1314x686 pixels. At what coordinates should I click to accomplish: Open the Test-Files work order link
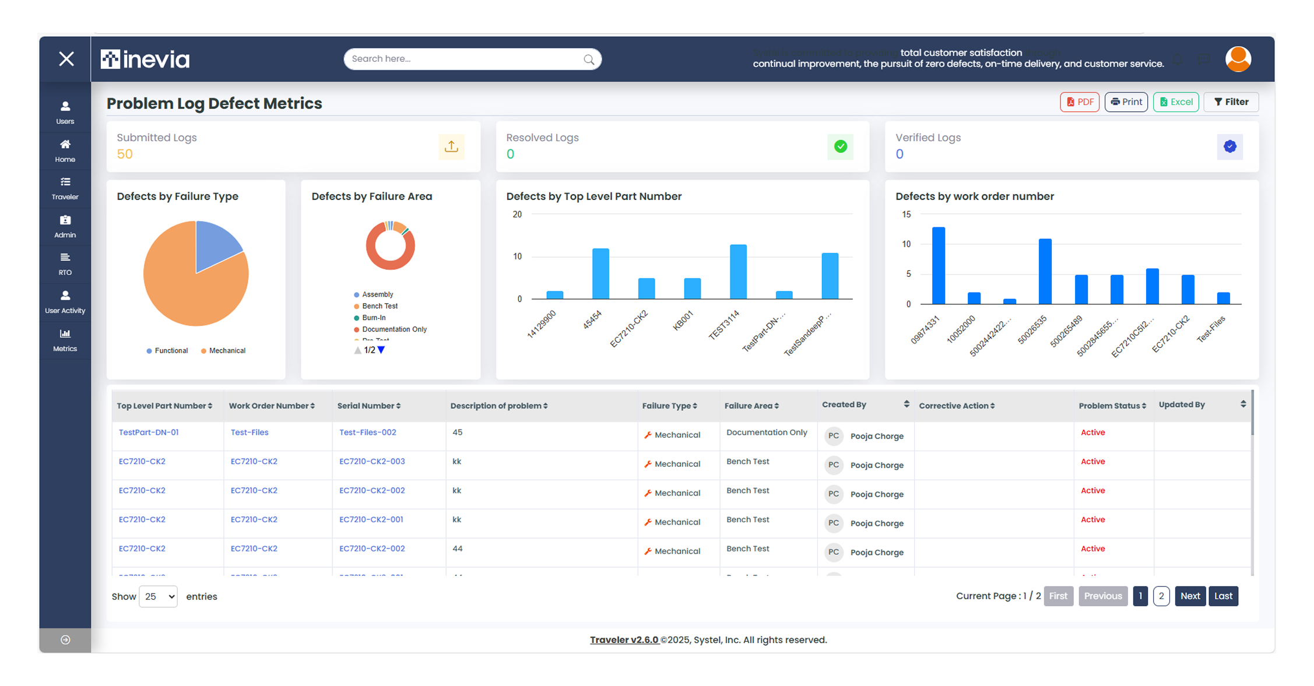point(250,432)
